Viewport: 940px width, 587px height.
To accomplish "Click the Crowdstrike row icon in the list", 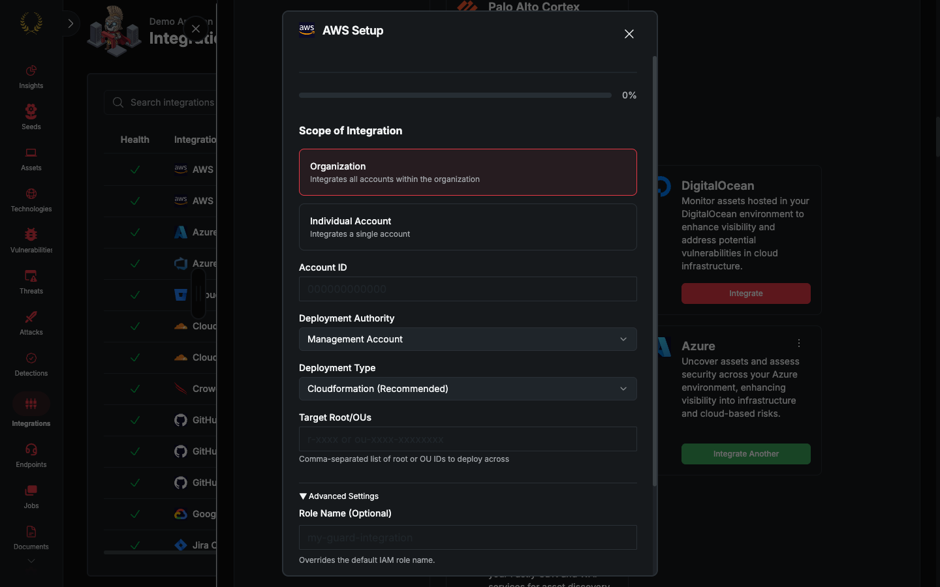I will (181, 389).
